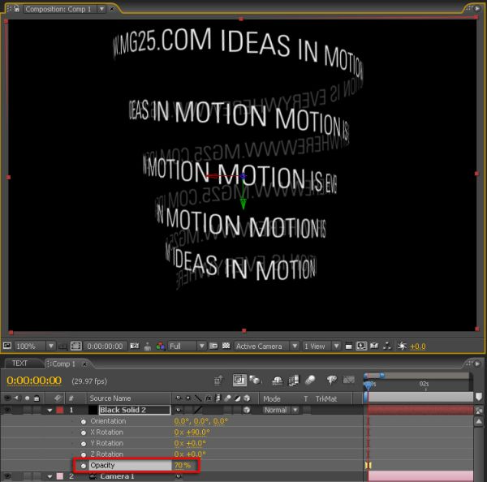Toggle the Live Update icon in the timeline
Screen dimensions: 487x482
[x=239, y=380]
